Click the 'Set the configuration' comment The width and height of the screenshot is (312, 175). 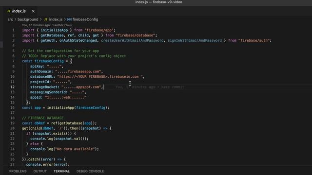pyautogui.click(x=60, y=51)
